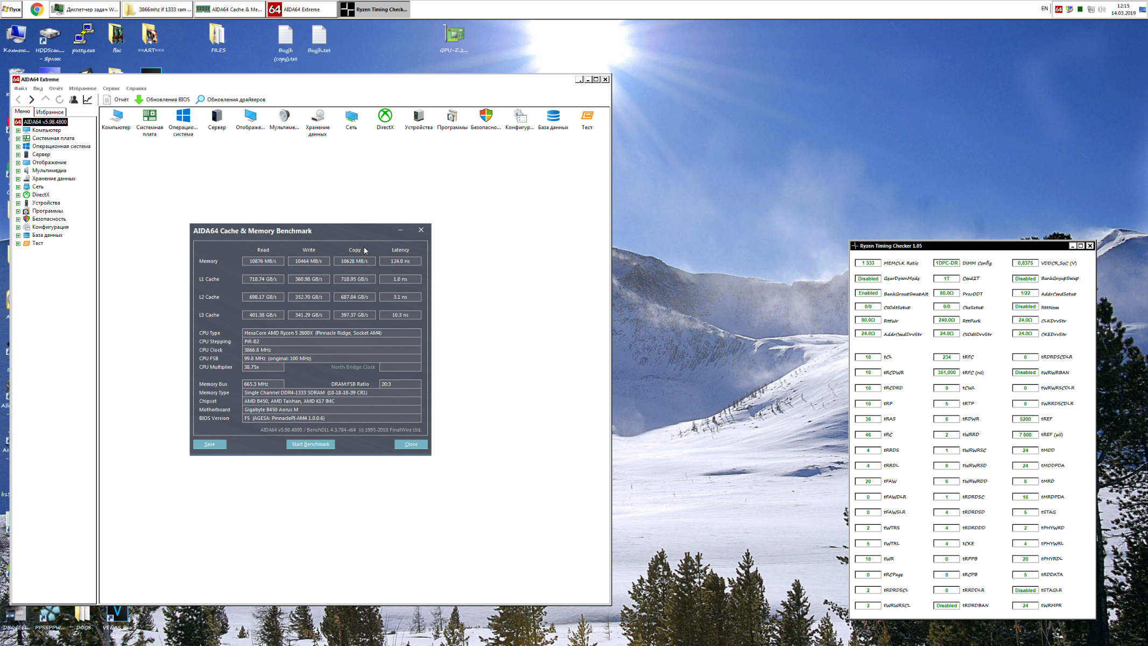Image resolution: width=1148 pixels, height=646 pixels.
Task: Expand the Системная плата tree node
Action: [x=18, y=138]
